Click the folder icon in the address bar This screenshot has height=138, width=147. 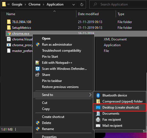click(4, 4)
